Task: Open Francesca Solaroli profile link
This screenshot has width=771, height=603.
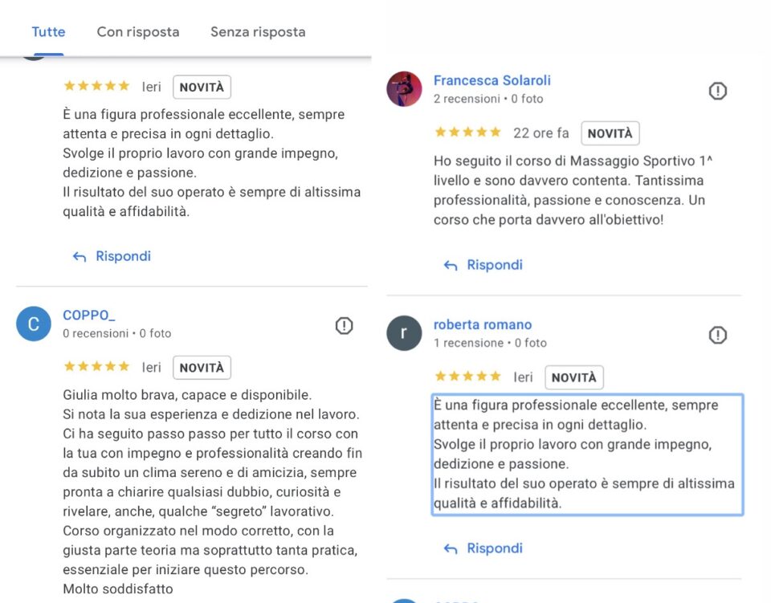Action: click(x=492, y=80)
